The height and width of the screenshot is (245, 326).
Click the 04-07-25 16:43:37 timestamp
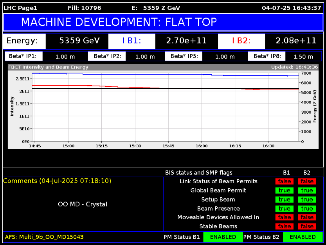click(x=292, y=8)
